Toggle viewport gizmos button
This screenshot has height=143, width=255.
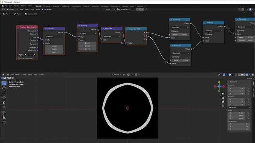(224, 75)
